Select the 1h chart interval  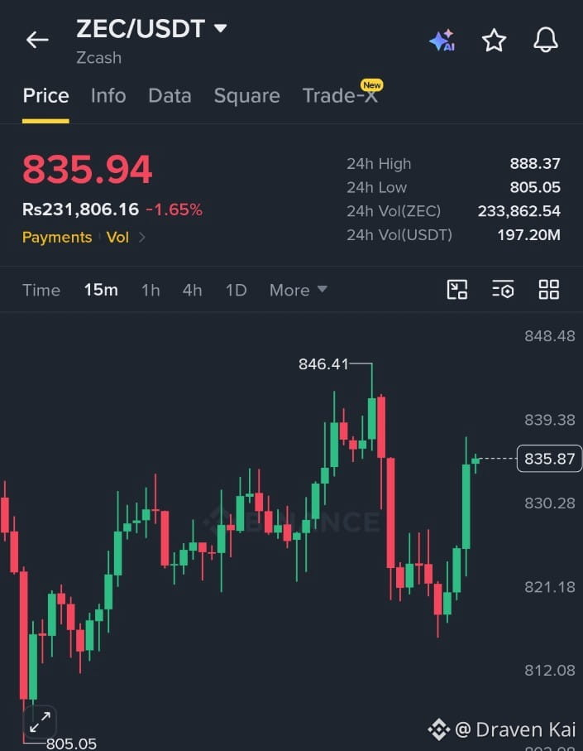click(151, 291)
